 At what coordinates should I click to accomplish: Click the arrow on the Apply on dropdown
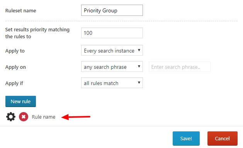(139, 66)
